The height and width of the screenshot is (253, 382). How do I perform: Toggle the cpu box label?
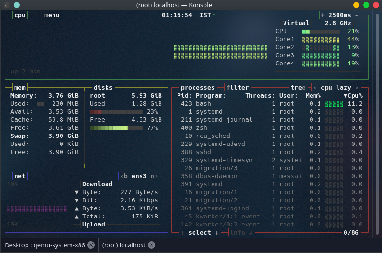point(20,15)
